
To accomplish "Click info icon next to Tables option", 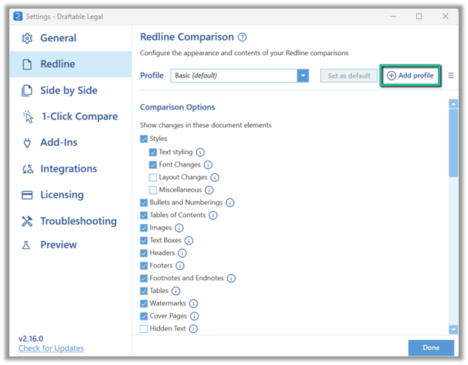I will (x=176, y=291).
